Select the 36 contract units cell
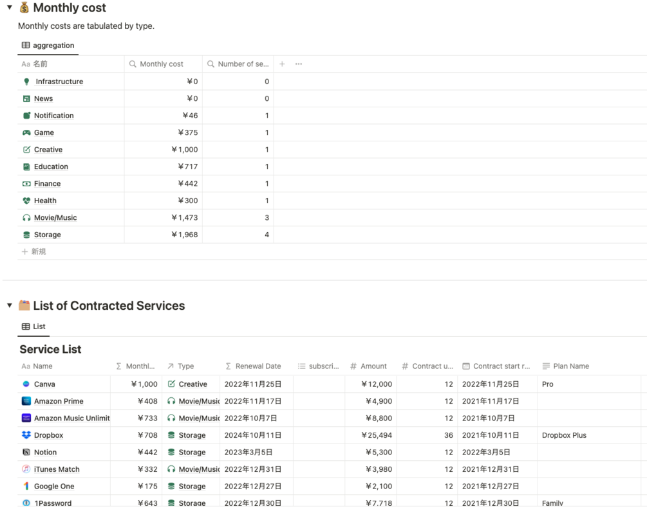The height and width of the screenshot is (511, 647). click(x=427, y=435)
